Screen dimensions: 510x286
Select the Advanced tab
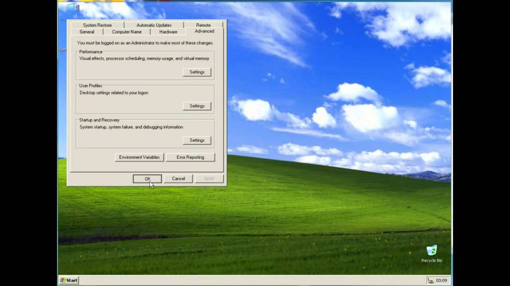204,31
